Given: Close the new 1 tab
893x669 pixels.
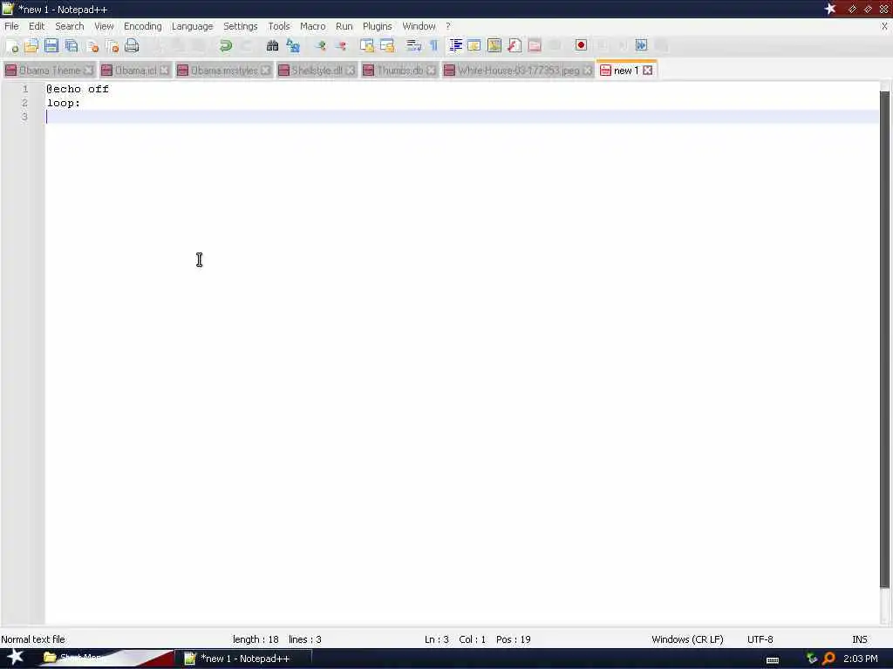Looking at the screenshot, I should (x=648, y=71).
